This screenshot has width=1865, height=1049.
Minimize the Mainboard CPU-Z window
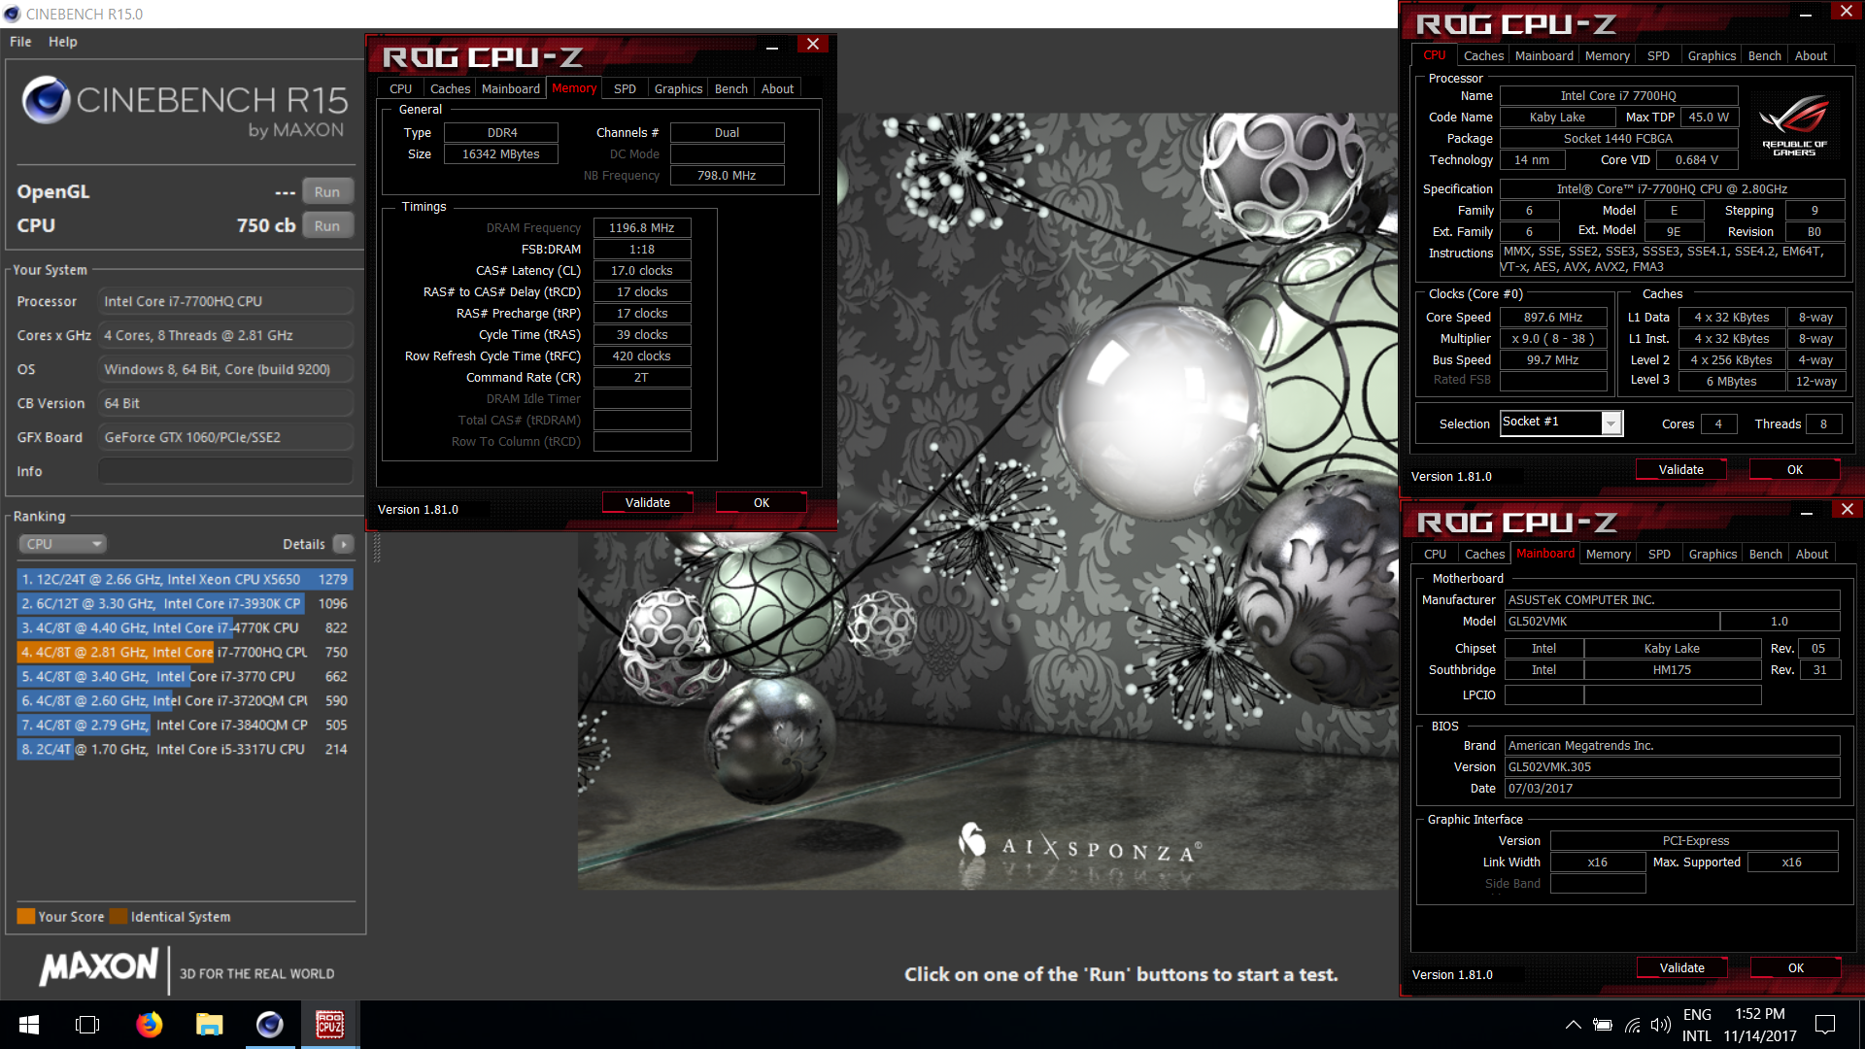(x=1807, y=511)
